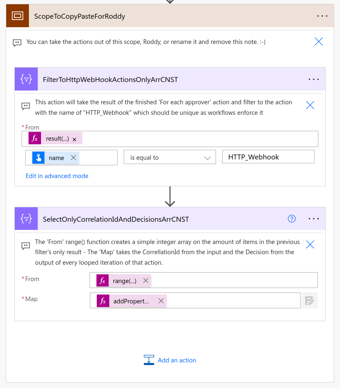
Task: Click the HTTP_Webhook value input field
Action: pyautogui.click(x=268, y=157)
